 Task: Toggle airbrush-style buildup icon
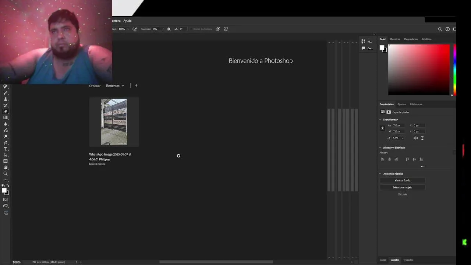coord(135,29)
